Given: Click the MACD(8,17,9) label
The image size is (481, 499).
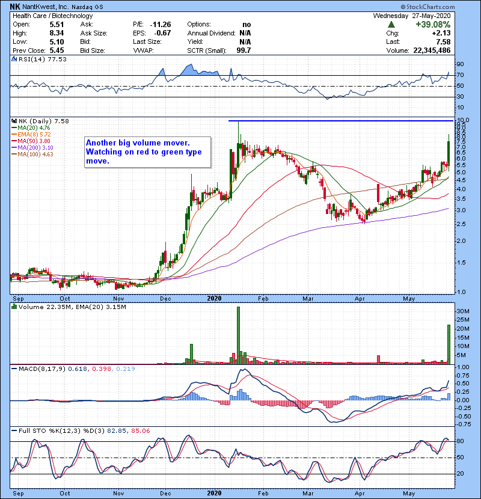Looking at the screenshot, I should pyautogui.click(x=42, y=369).
